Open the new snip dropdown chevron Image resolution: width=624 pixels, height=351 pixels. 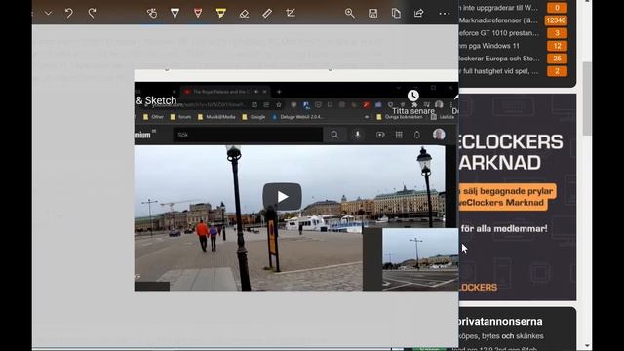48,13
